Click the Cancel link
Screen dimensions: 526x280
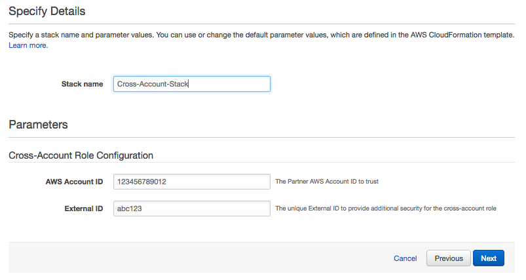[405, 258]
